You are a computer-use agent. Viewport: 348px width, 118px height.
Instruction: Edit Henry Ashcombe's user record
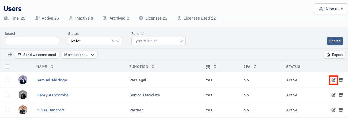pos(334,95)
